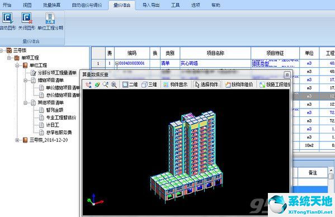Click 按施工段组价 in the viewer toolbar
This screenshot has width=335, height=217.
point(275,84)
